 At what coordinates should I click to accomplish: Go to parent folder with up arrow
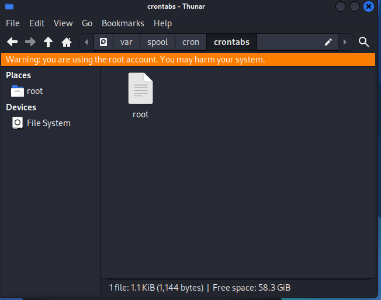click(x=48, y=42)
